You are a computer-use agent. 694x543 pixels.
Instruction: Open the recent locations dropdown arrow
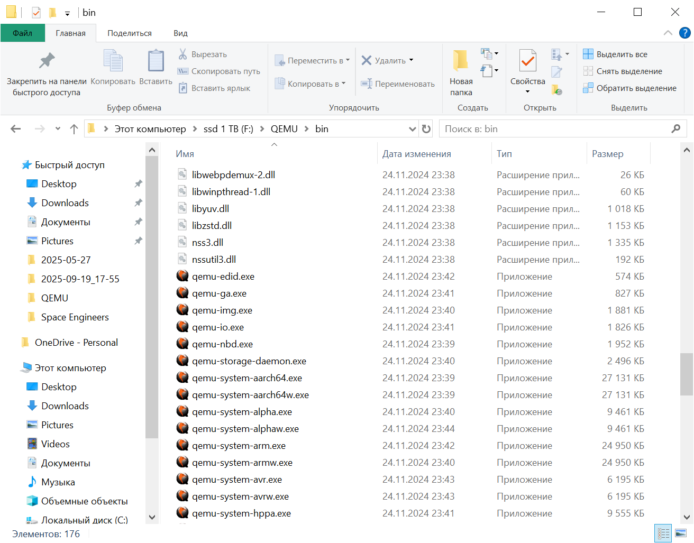tap(58, 129)
